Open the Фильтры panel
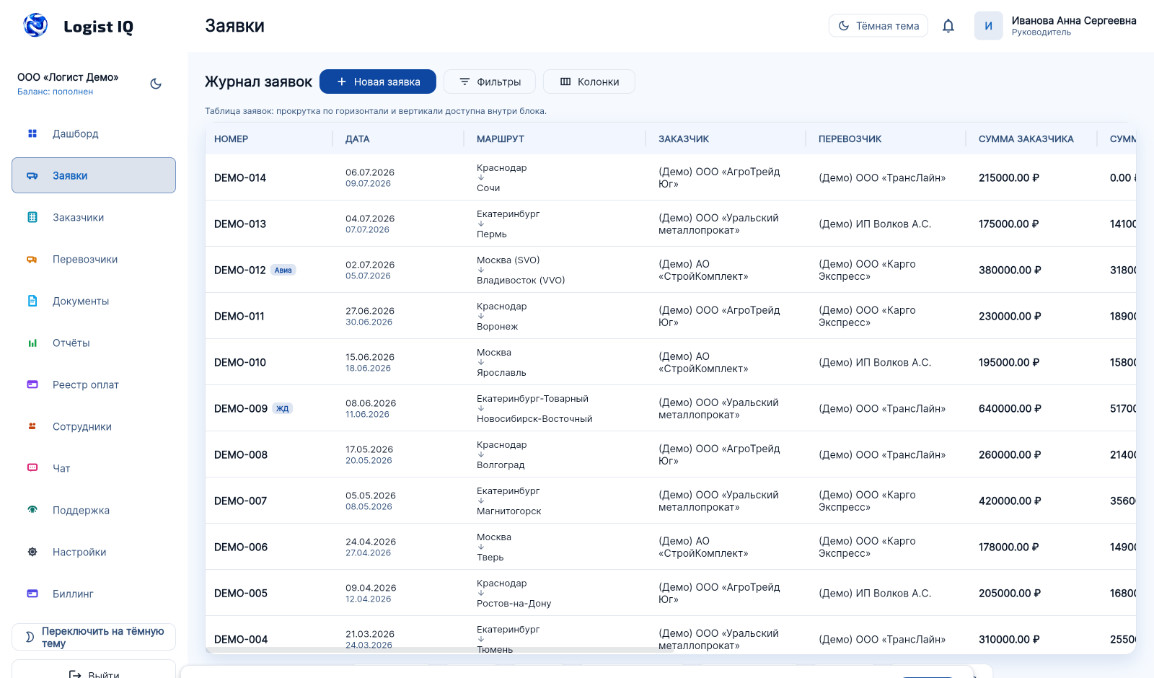1154x678 pixels. (490, 82)
